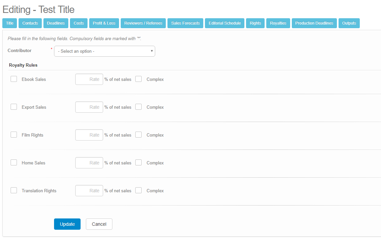Image resolution: width=381 pixels, height=239 pixels.
Task: Switch to the Outputs tab
Action: coord(349,23)
